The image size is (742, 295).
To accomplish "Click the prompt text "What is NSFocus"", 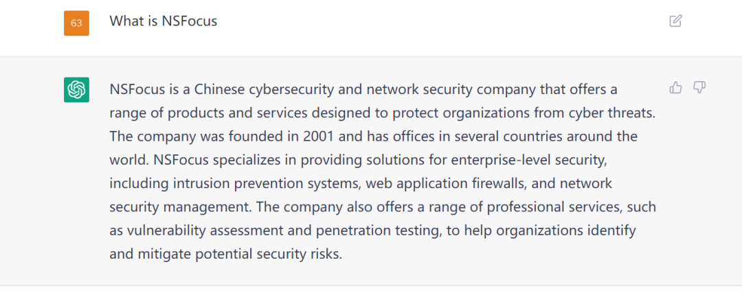I will coord(163,21).
